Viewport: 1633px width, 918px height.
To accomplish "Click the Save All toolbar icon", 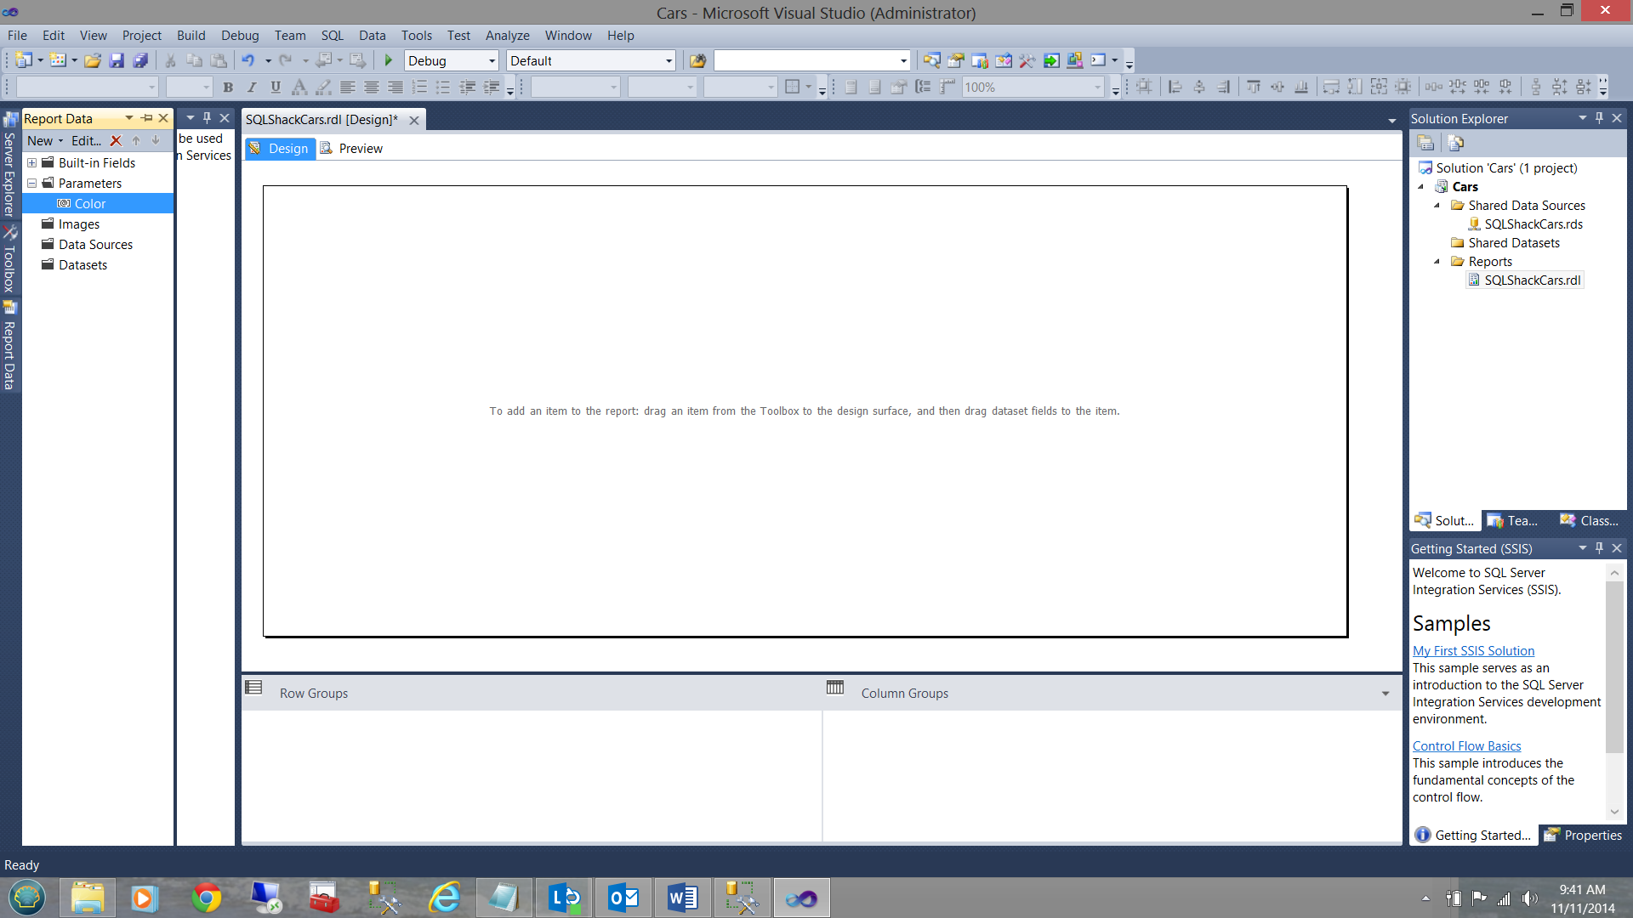I will [x=141, y=60].
